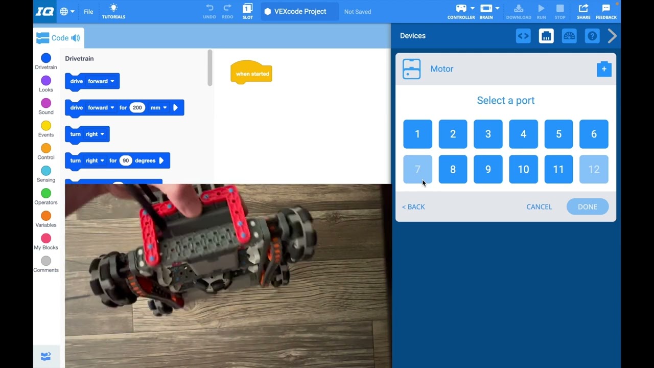Click the Back link
This screenshot has height=368, width=654.
tap(413, 206)
